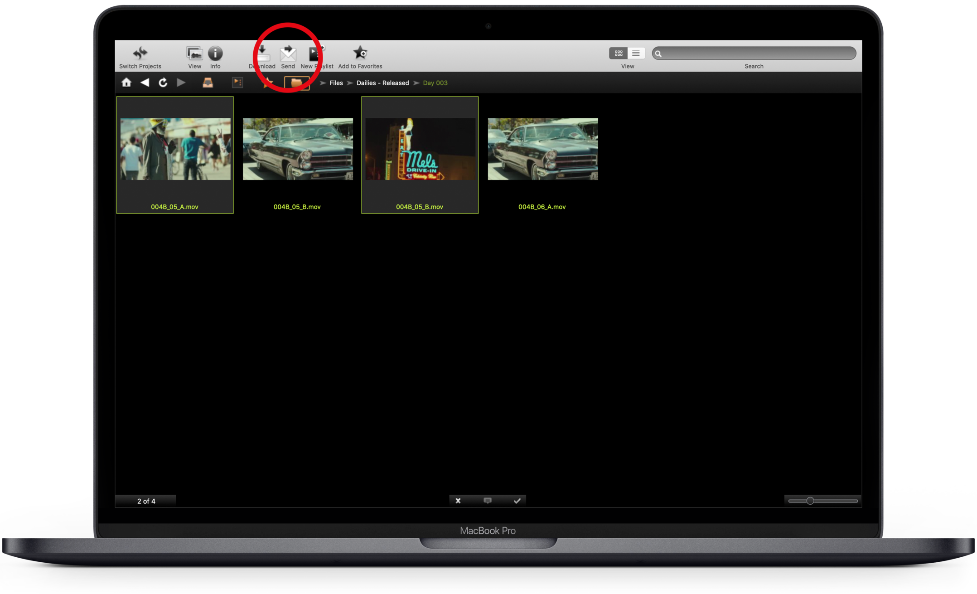Switch to grid view mode
This screenshot has width=977, height=594.
[x=618, y=54]
